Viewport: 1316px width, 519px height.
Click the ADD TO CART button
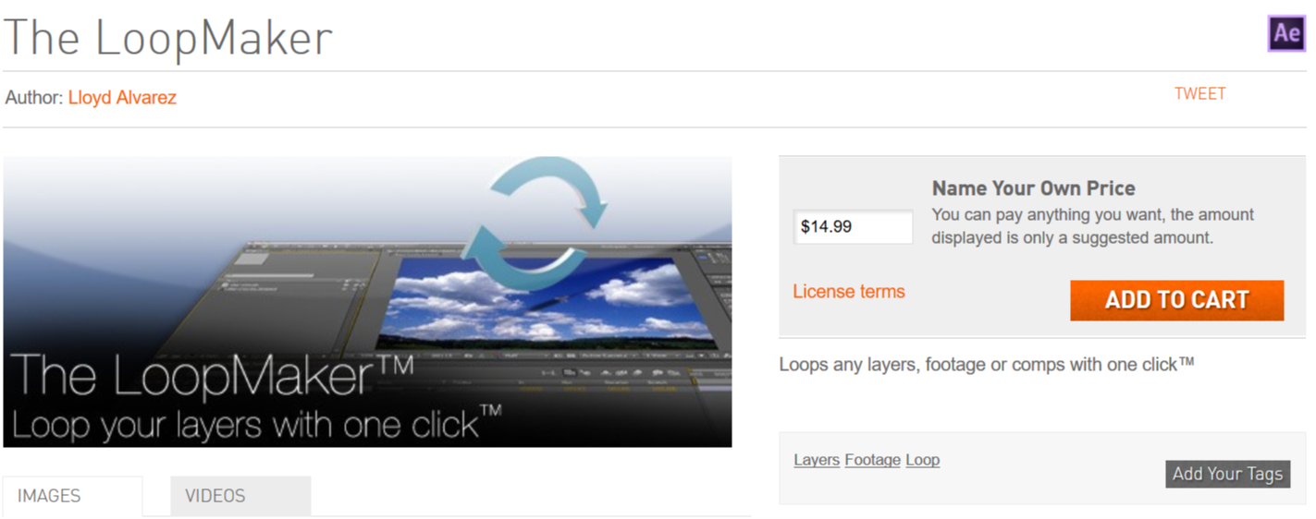1176,300
